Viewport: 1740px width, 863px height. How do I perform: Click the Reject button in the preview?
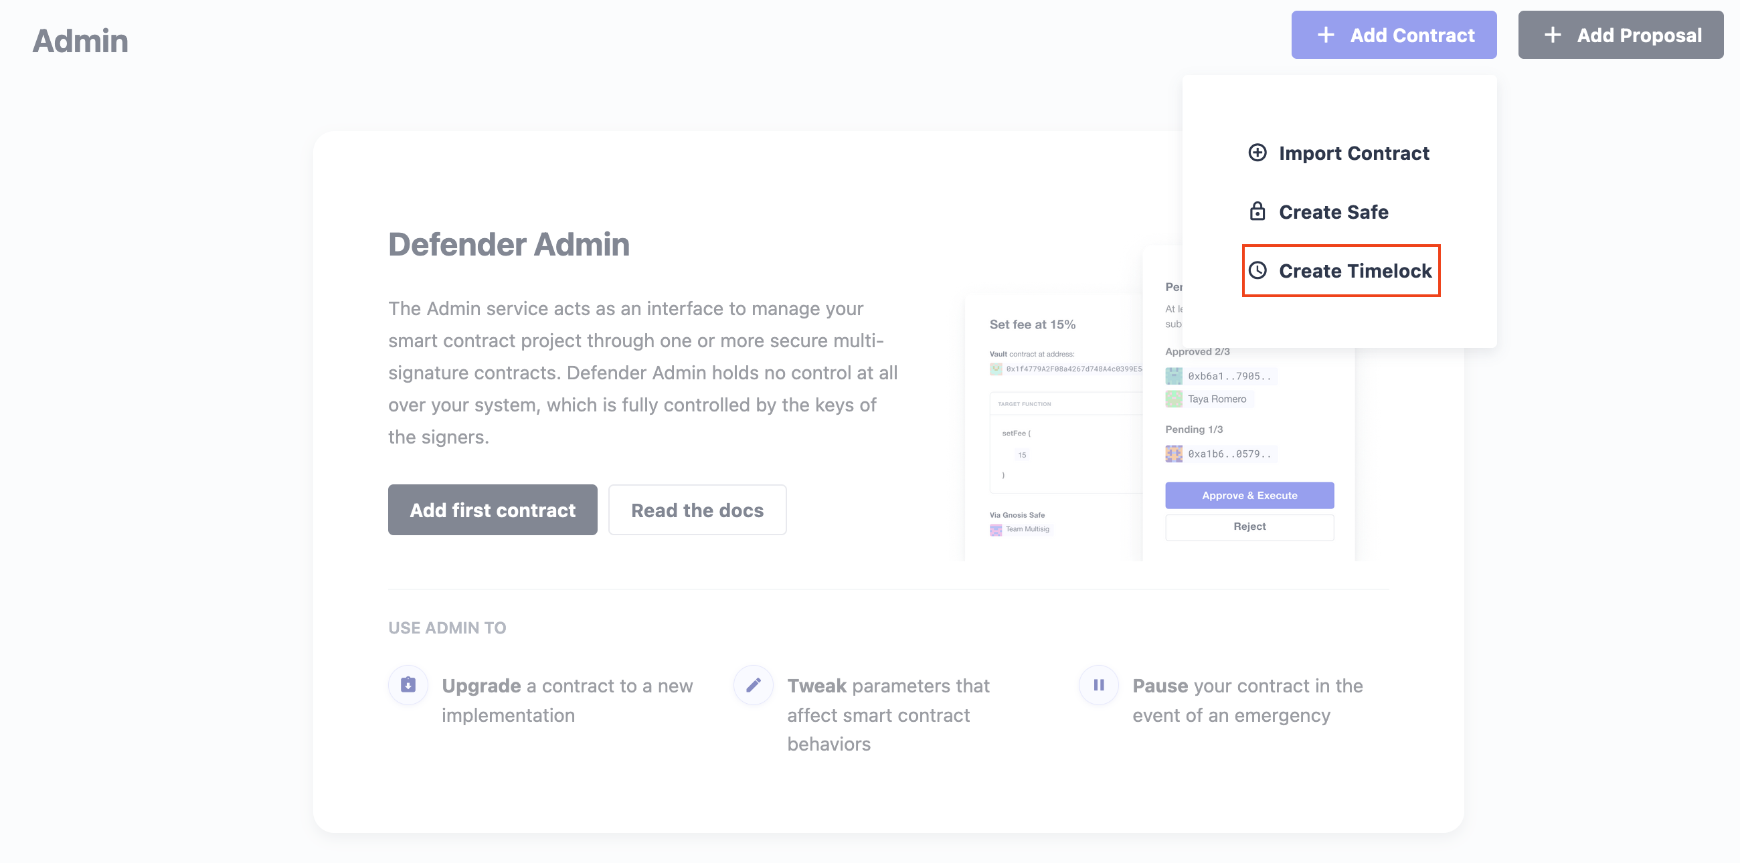pos(1249,526)
